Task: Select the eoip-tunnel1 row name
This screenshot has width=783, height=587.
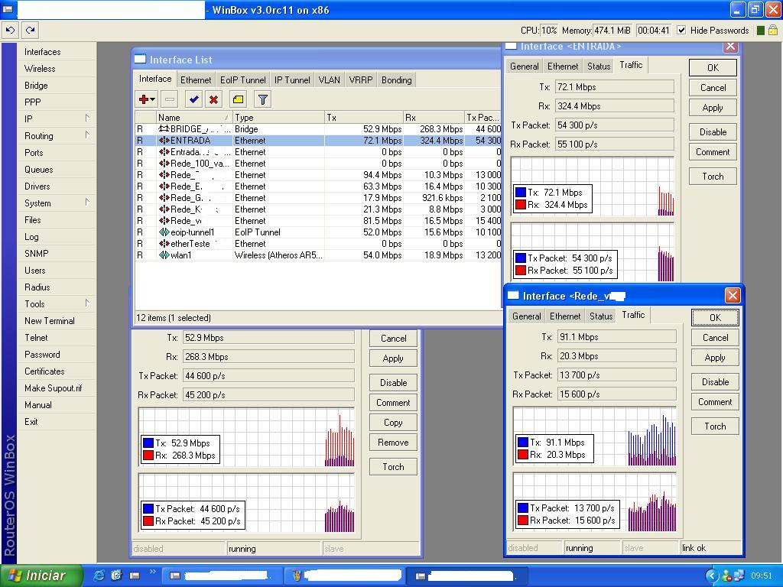Action: [192, 232]
